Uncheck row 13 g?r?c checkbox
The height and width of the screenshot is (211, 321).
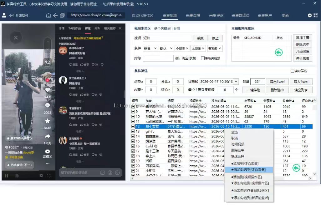pos(133,131)
